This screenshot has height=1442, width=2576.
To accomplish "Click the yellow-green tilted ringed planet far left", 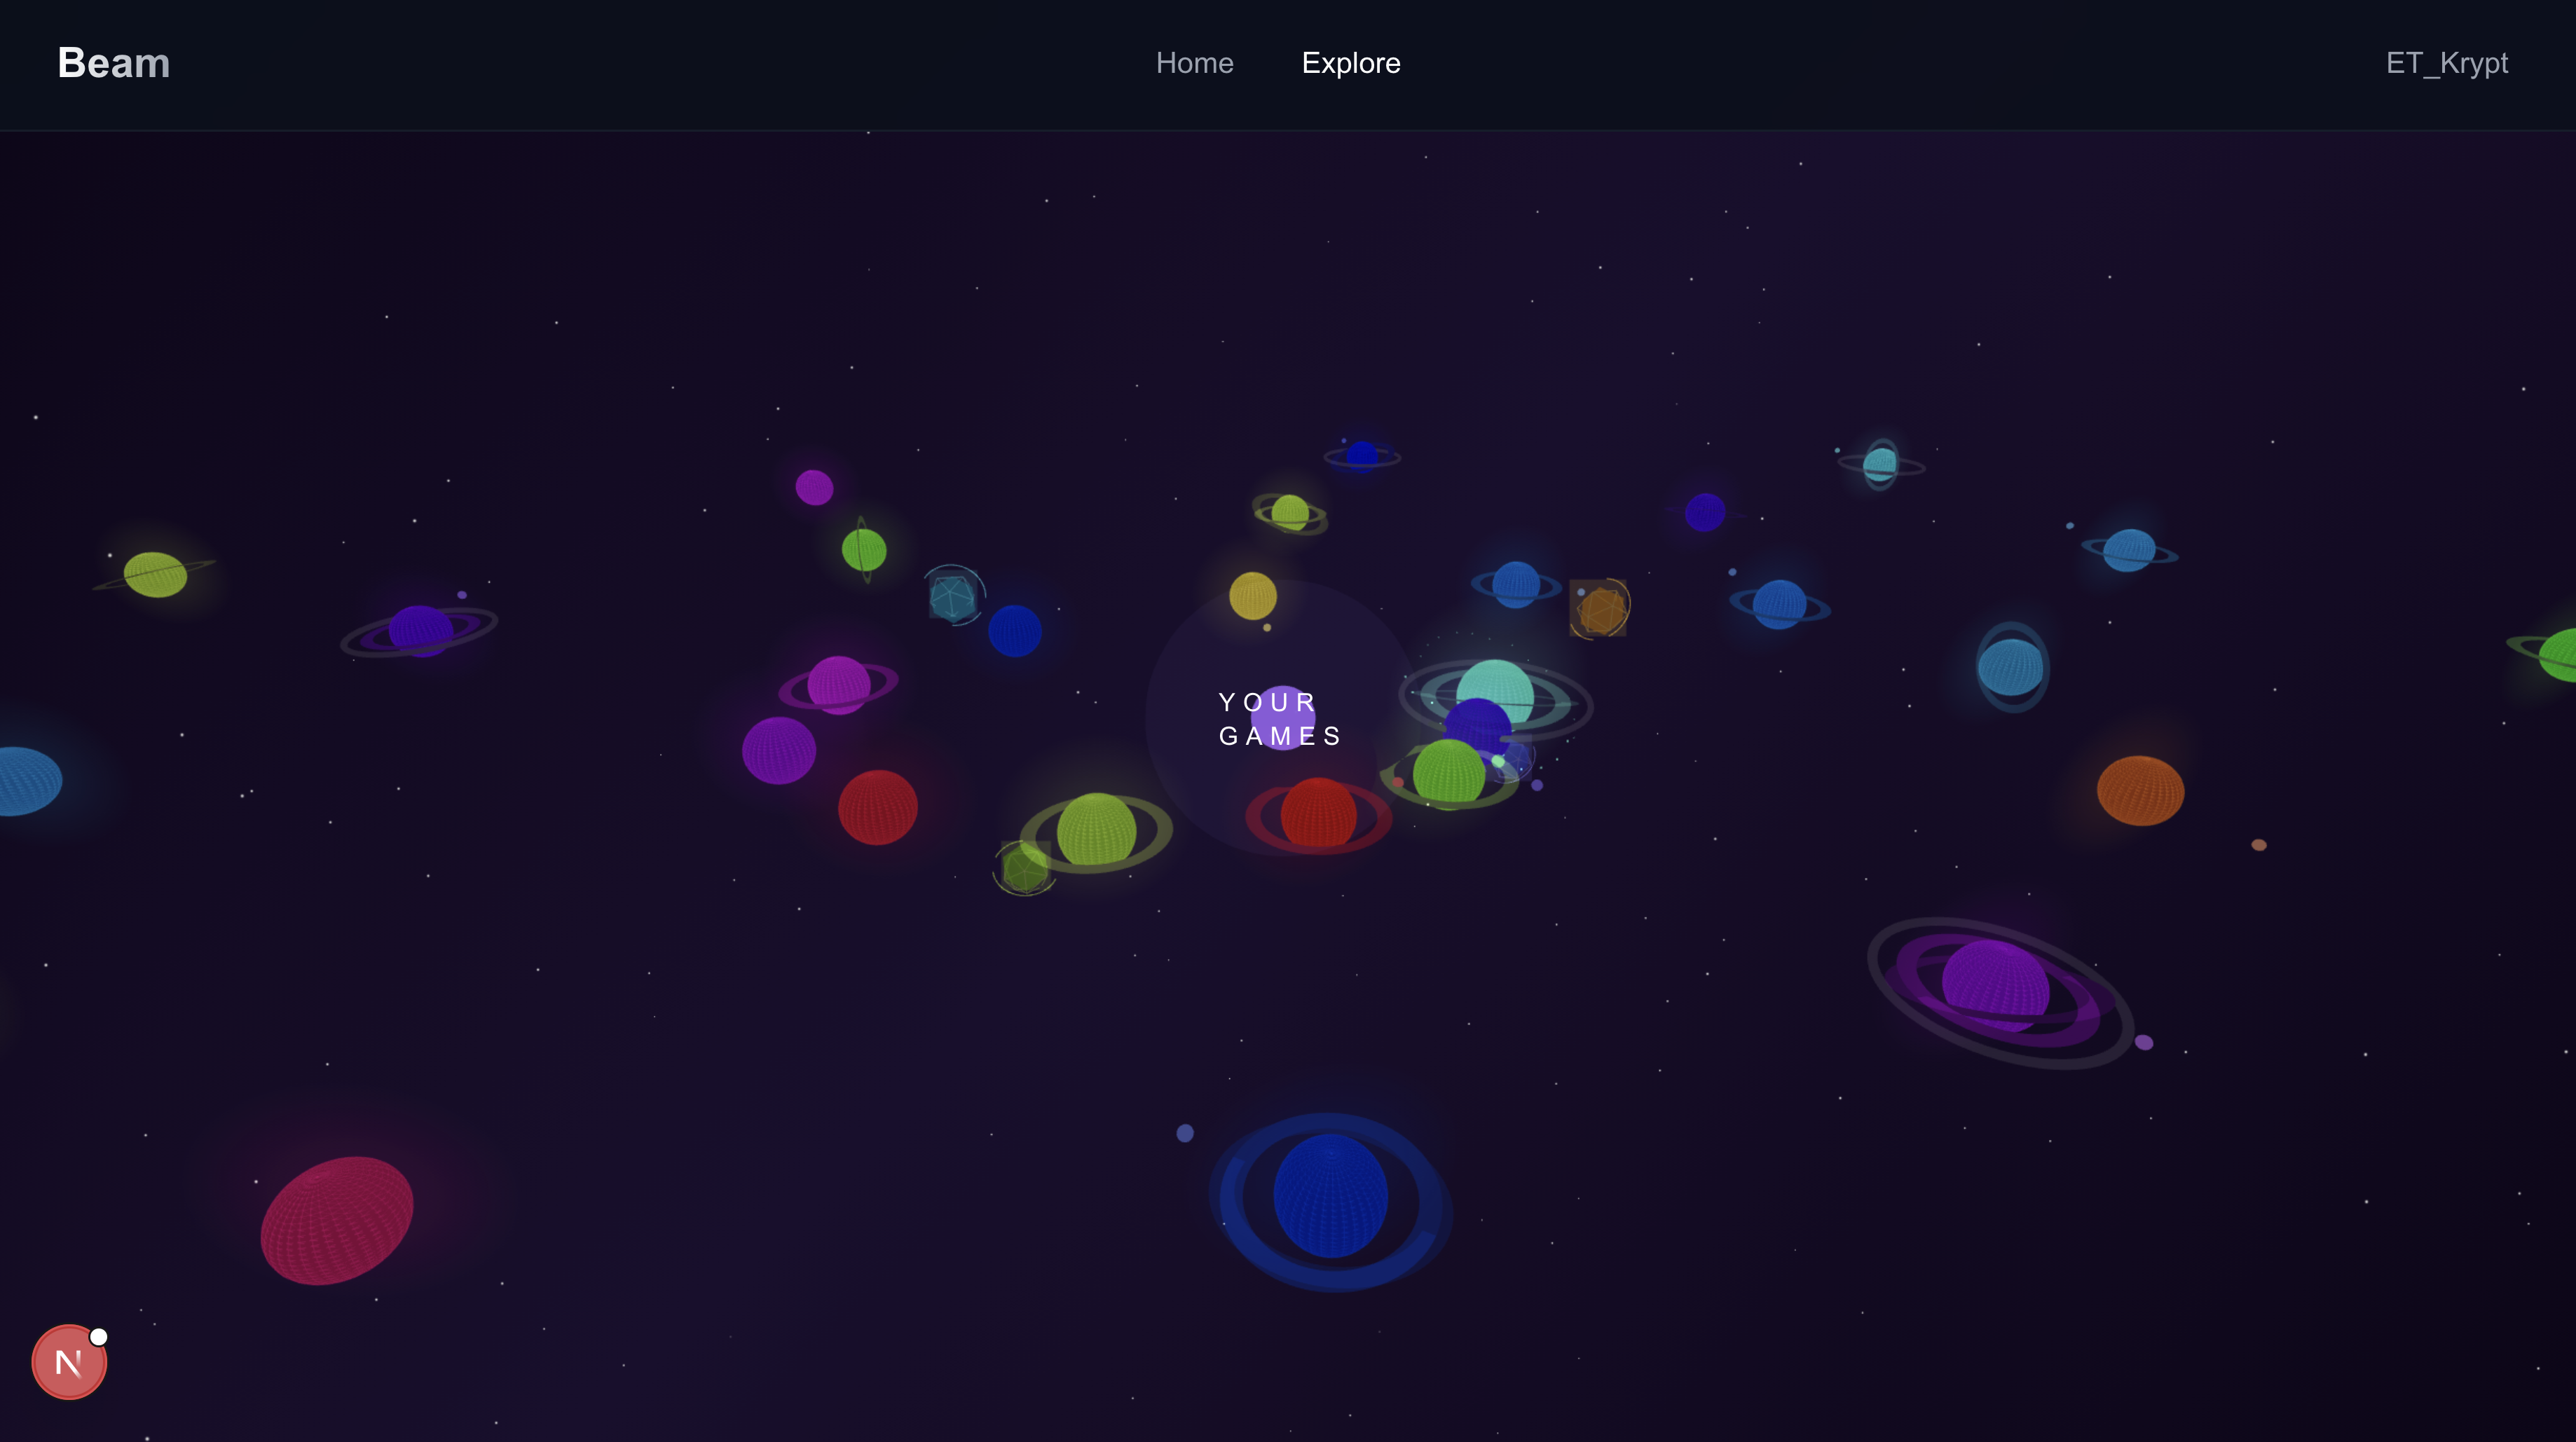I will click(x=155, y=574).
